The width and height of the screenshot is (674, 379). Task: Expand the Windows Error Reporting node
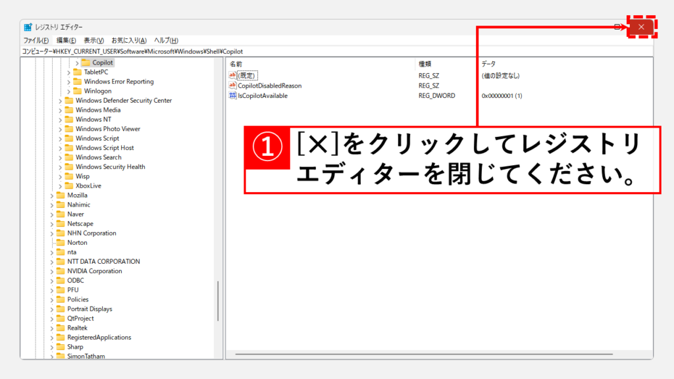tap(69, 82)
